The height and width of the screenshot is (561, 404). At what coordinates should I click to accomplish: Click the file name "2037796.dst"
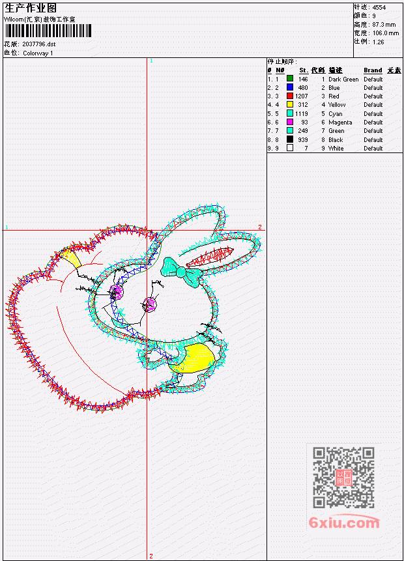(x=39, y=44)
